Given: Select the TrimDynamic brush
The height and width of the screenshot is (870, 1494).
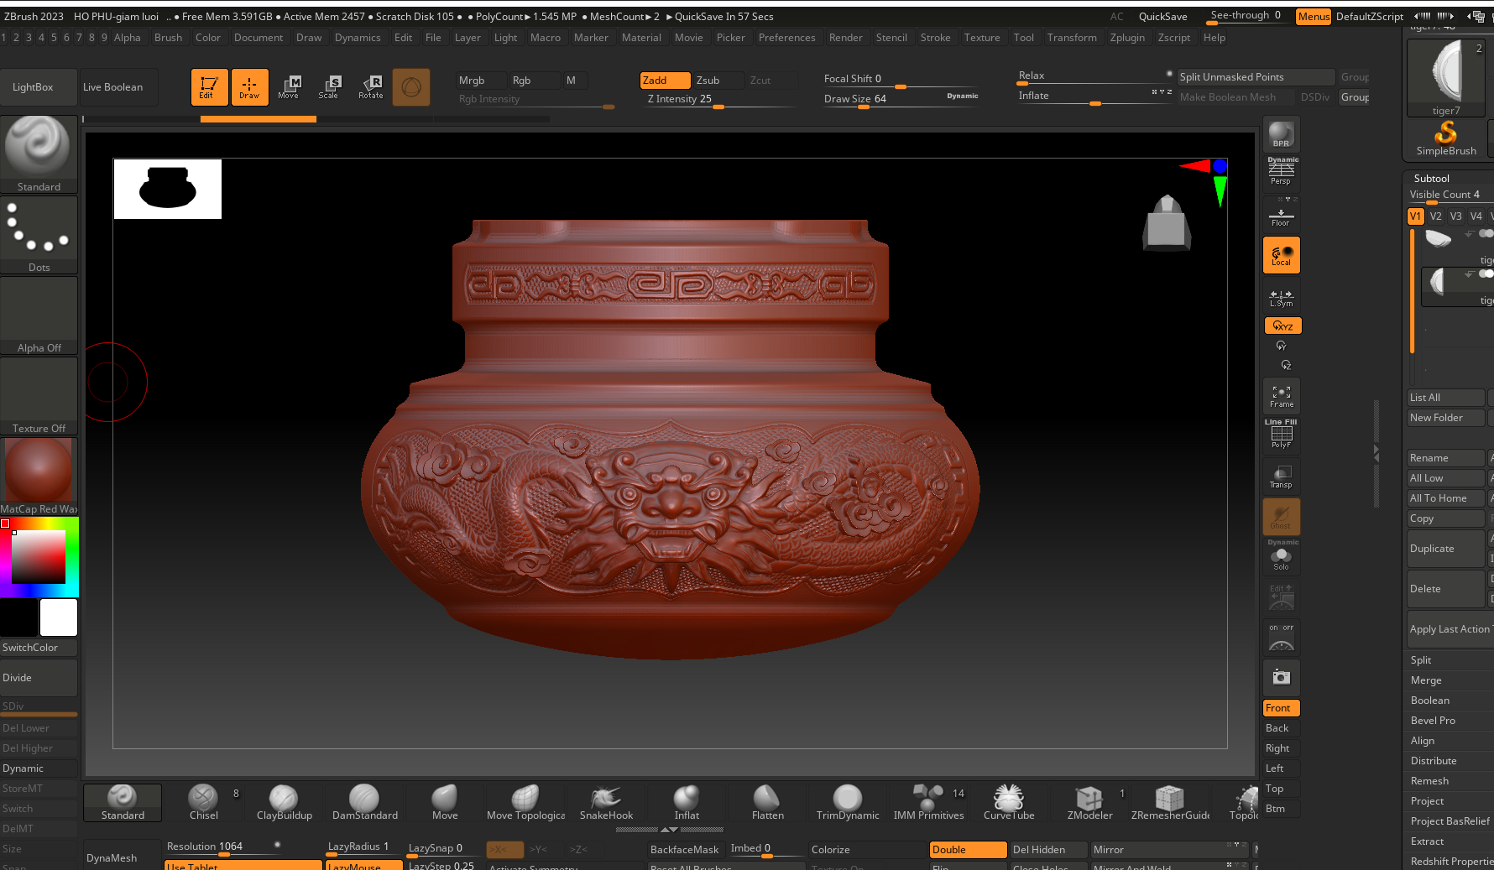Looking at the screenshot, I should pos(847,801).
